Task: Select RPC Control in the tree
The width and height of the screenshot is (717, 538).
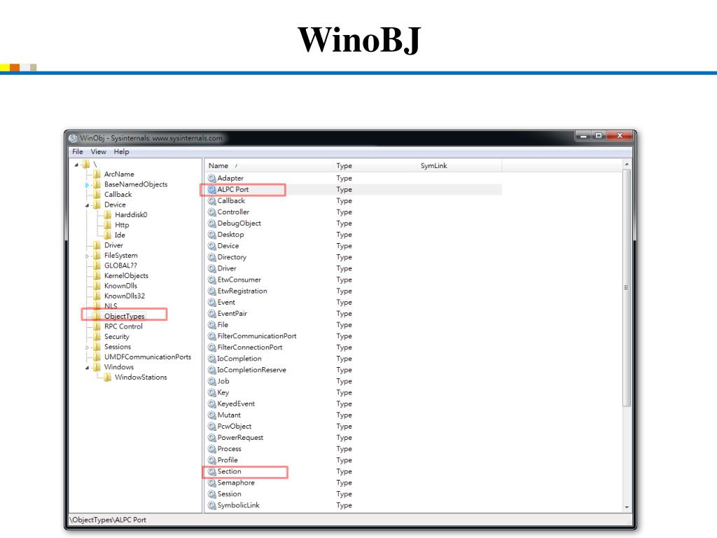Action: tap(123, 326)
